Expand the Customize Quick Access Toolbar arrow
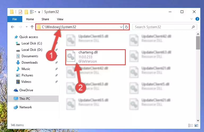Image resolution: width=204 pixels, height=132 pixels. coord(39,12)
